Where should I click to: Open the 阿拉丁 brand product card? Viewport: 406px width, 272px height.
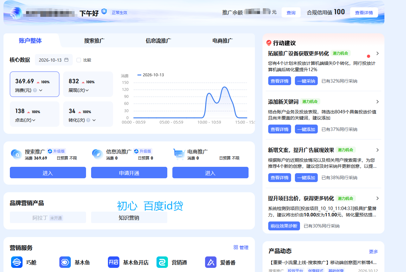tap(48, 218)
